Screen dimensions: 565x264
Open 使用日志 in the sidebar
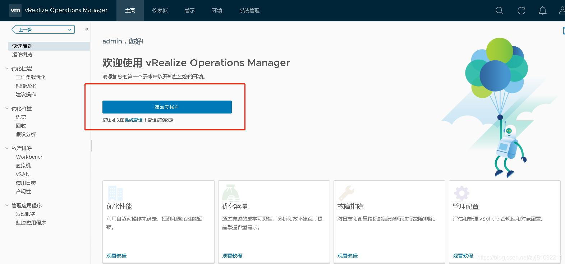[26, 183]
